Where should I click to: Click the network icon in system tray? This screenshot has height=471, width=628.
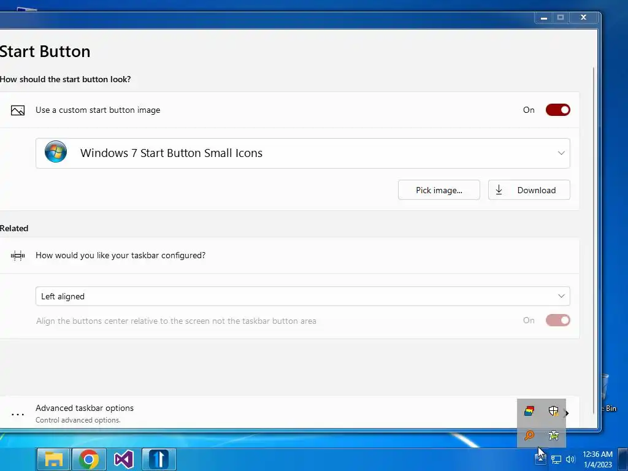[556, 459]
